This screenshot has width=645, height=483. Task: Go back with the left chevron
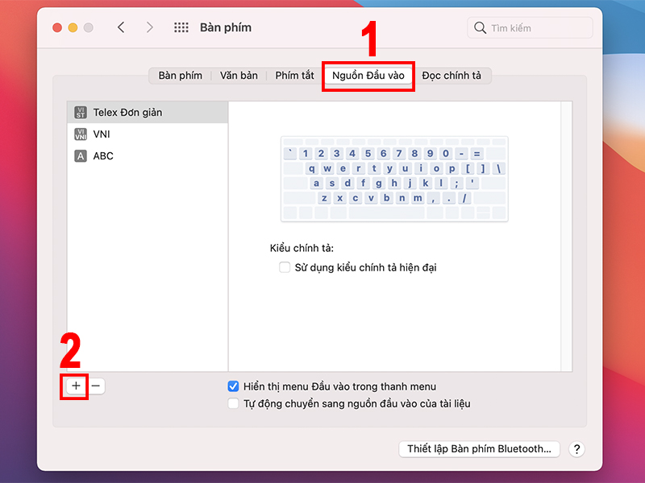point(121,27)
